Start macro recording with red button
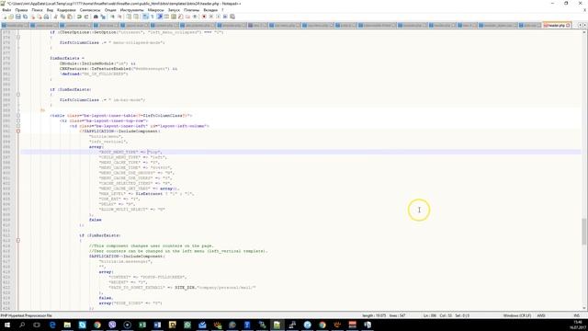Image resolution: width=588 pixels, height=331 pixels. 204,17
